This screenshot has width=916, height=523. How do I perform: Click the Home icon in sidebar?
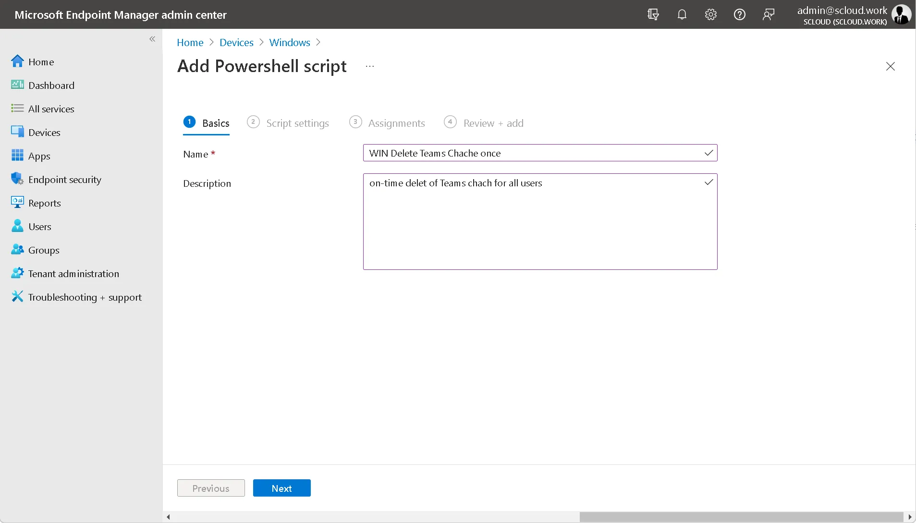coord(17,61)
